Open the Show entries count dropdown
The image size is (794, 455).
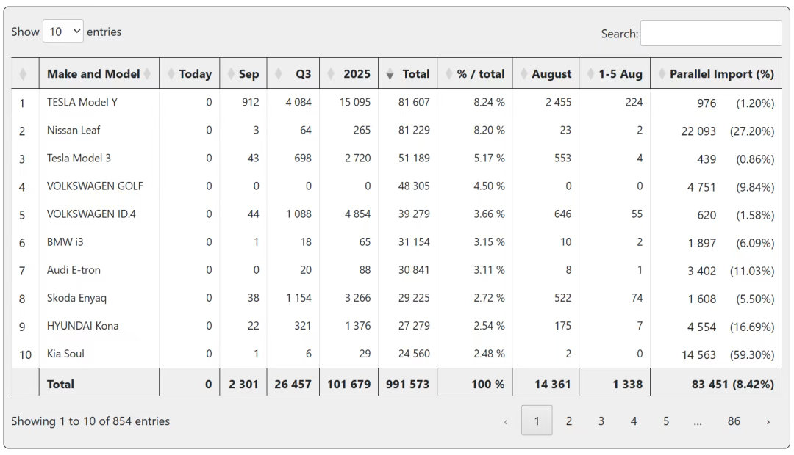(x=62, y=32)
